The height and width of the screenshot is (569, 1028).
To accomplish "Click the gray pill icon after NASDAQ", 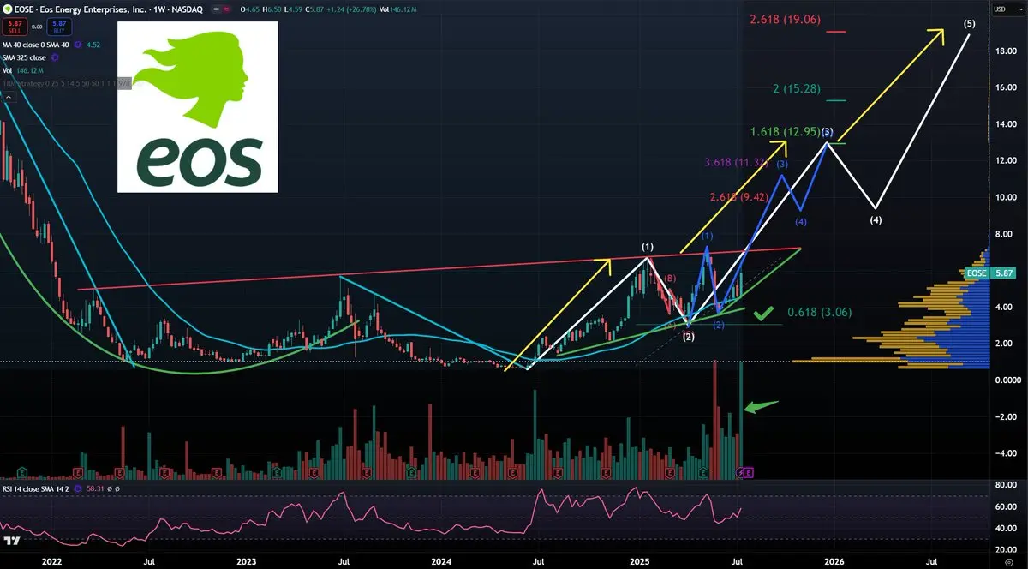I will tap(217, 9).
